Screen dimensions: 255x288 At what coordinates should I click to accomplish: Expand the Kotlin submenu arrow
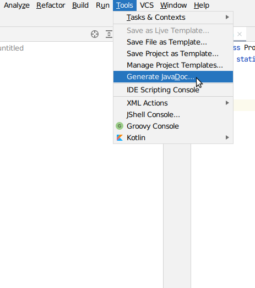227,137
